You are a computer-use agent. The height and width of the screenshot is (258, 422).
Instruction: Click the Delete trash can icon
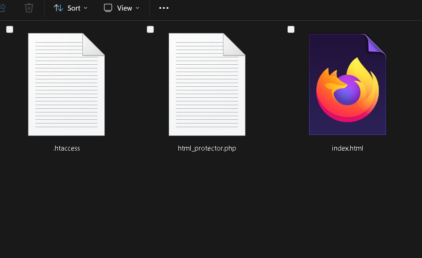[x=29, y=8]
